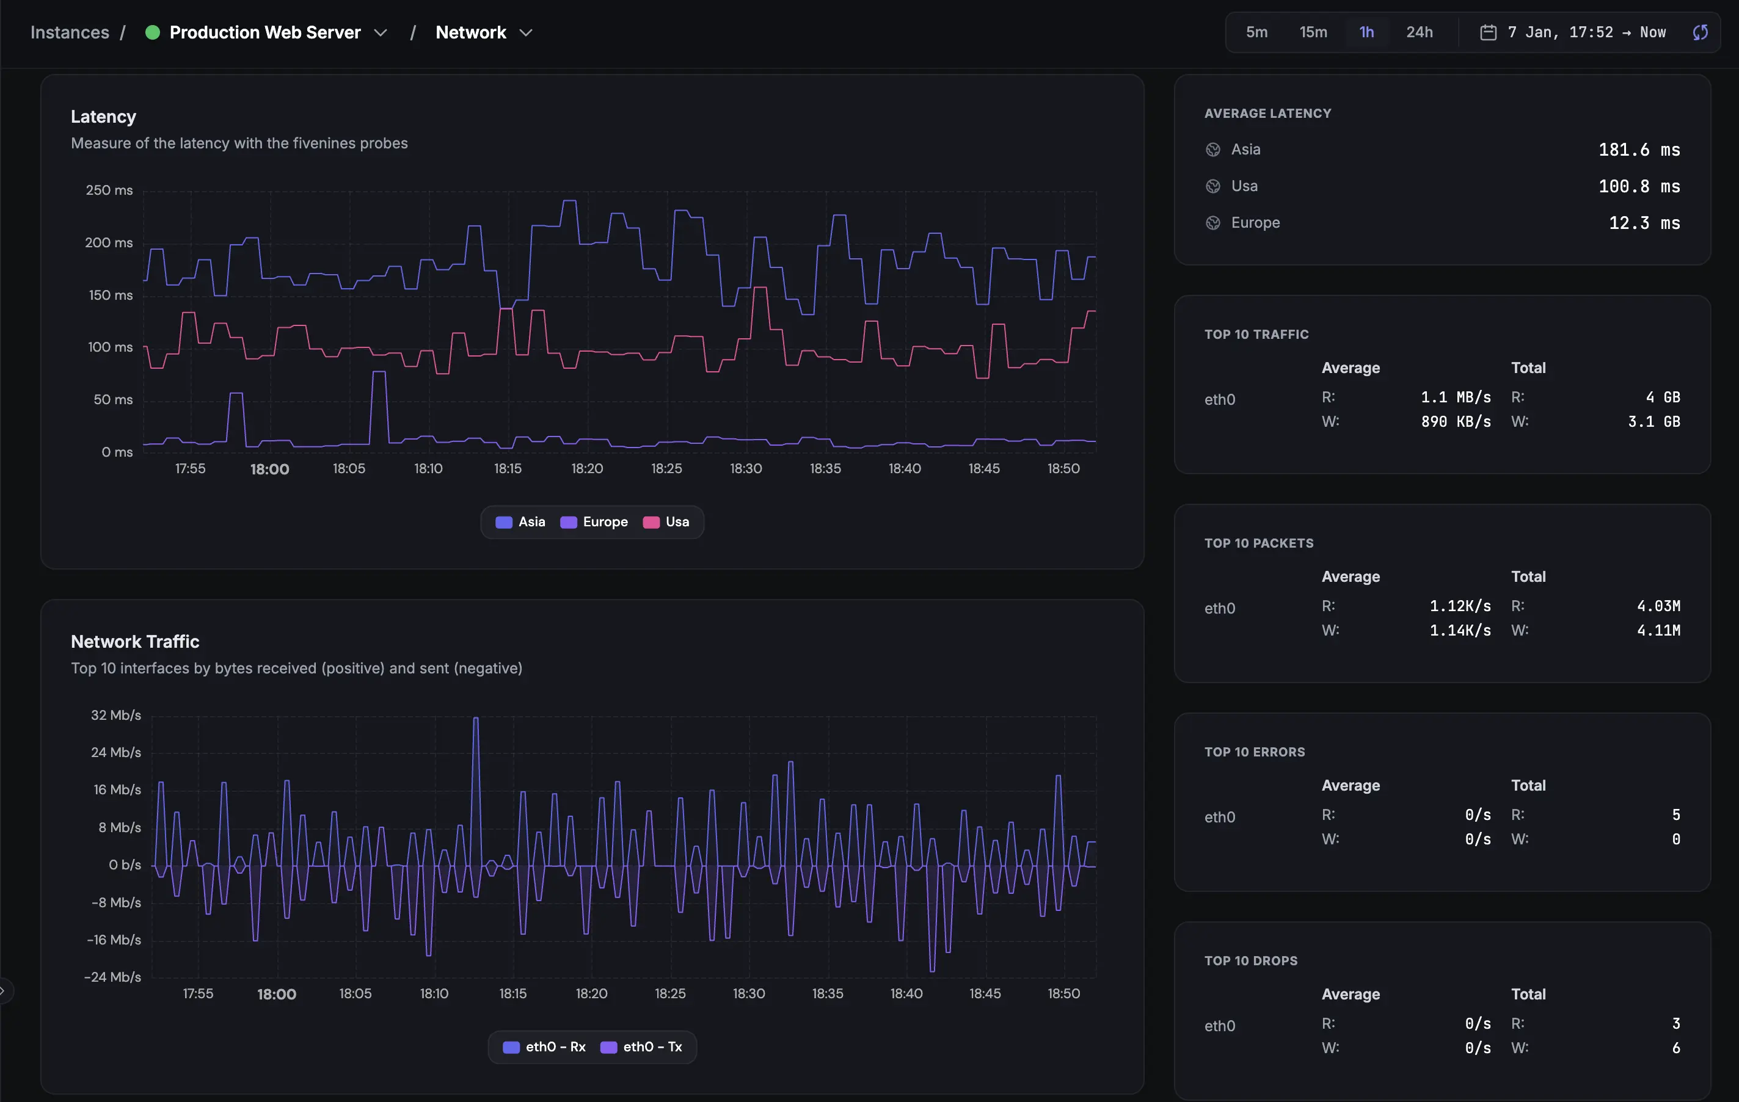
Task: Click the refresh icon in top right
Action: [x=1700, y=32]
